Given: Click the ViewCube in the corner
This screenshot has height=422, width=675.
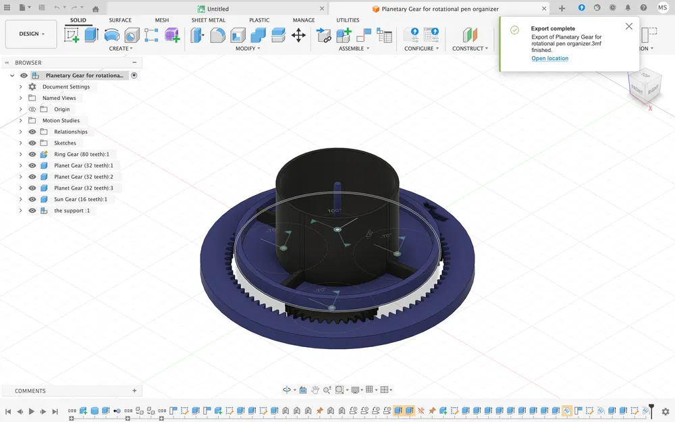Looking at the screenshot, I should pyautogui.click(x=645, y=85).
